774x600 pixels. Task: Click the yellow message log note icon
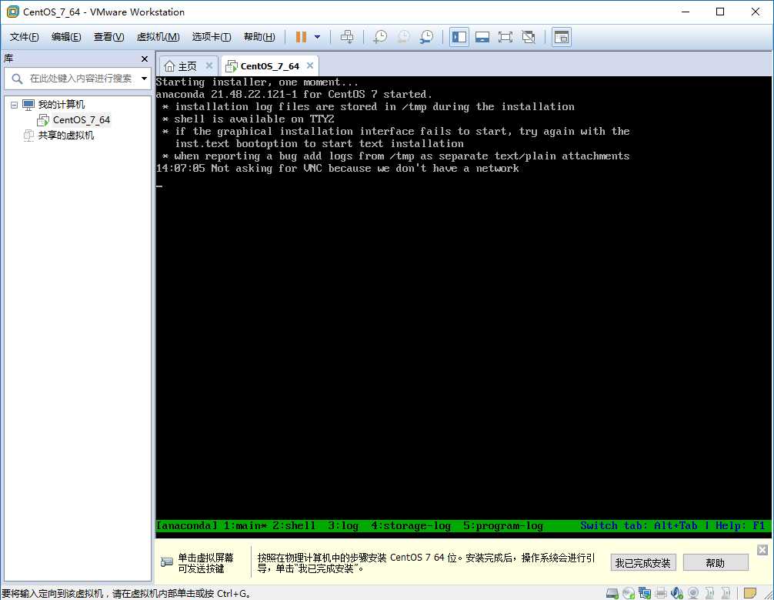750,592
